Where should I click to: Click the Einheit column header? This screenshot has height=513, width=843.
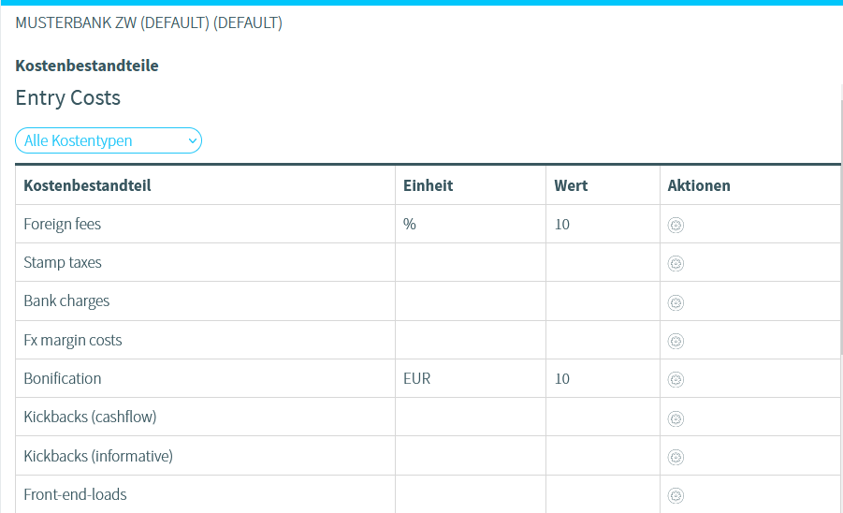point(428,185)
